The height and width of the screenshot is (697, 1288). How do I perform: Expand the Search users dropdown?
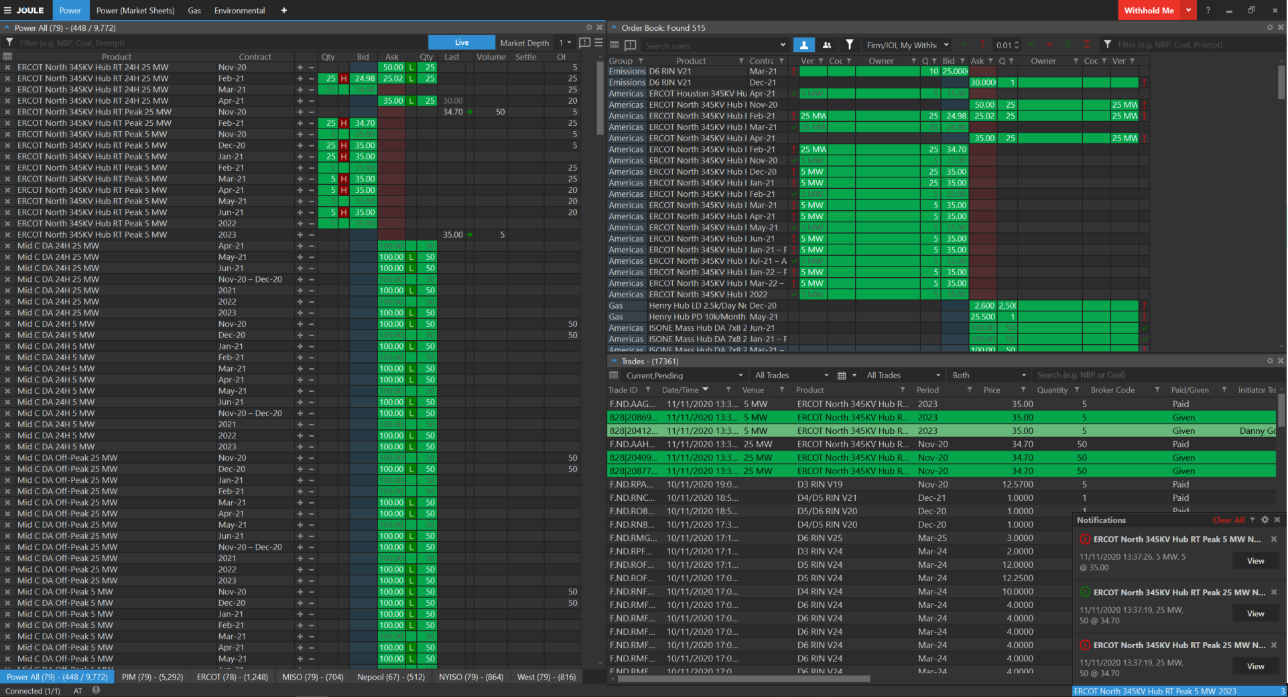click(x=783, y=45)
